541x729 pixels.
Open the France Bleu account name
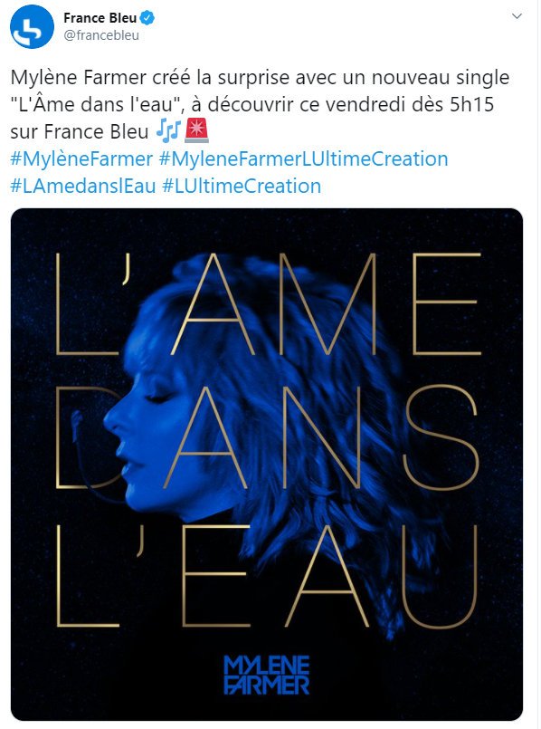pyautogui.click(x=100, y=18)
